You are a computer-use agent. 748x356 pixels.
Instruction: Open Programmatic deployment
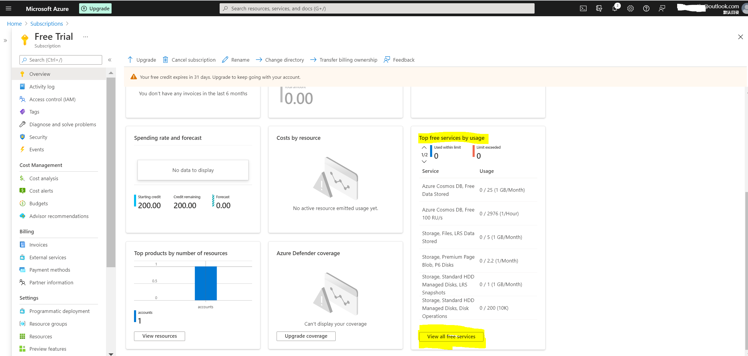(59, 311)
